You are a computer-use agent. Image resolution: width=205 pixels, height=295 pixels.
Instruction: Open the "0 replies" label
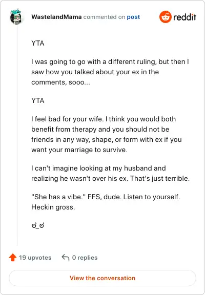tap(85, 258)
